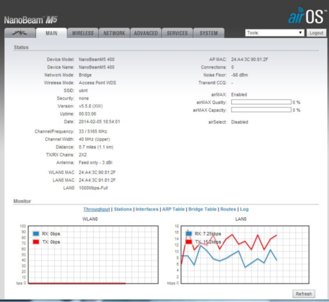Click the airOS logo
The width and height of the screenshot is (329, 302).
tap(307, 16)
